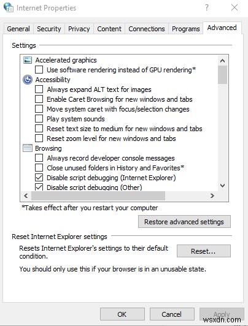Enable Always record developer console messages
Screen dimensions: 248x326
39,158
